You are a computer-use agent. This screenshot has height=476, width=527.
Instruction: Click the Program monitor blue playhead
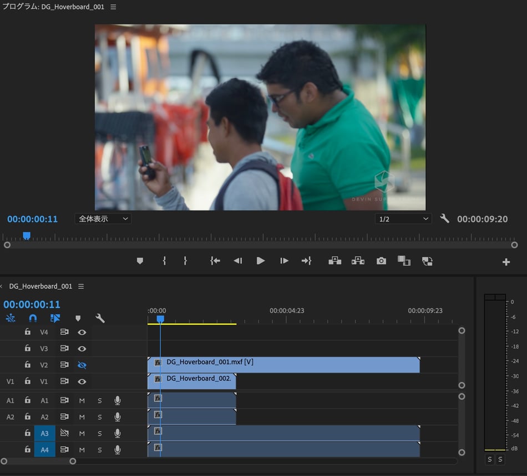click(26, 236)
